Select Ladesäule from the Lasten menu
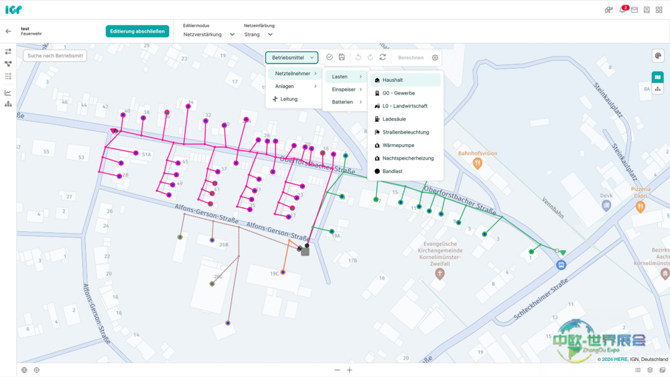The width and height of the screenshot is (670, 377). click(x=394, y=119)
